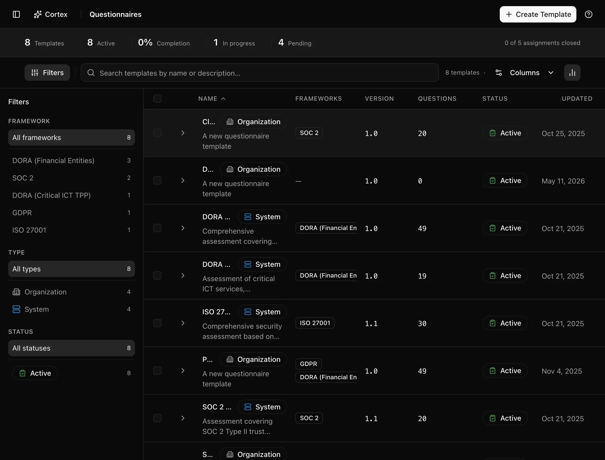Viewport: 605px width, 460px height.
Task: Click System badge in the ISO 27001 row
Action: pyautogui.click(x=262, y=312)
